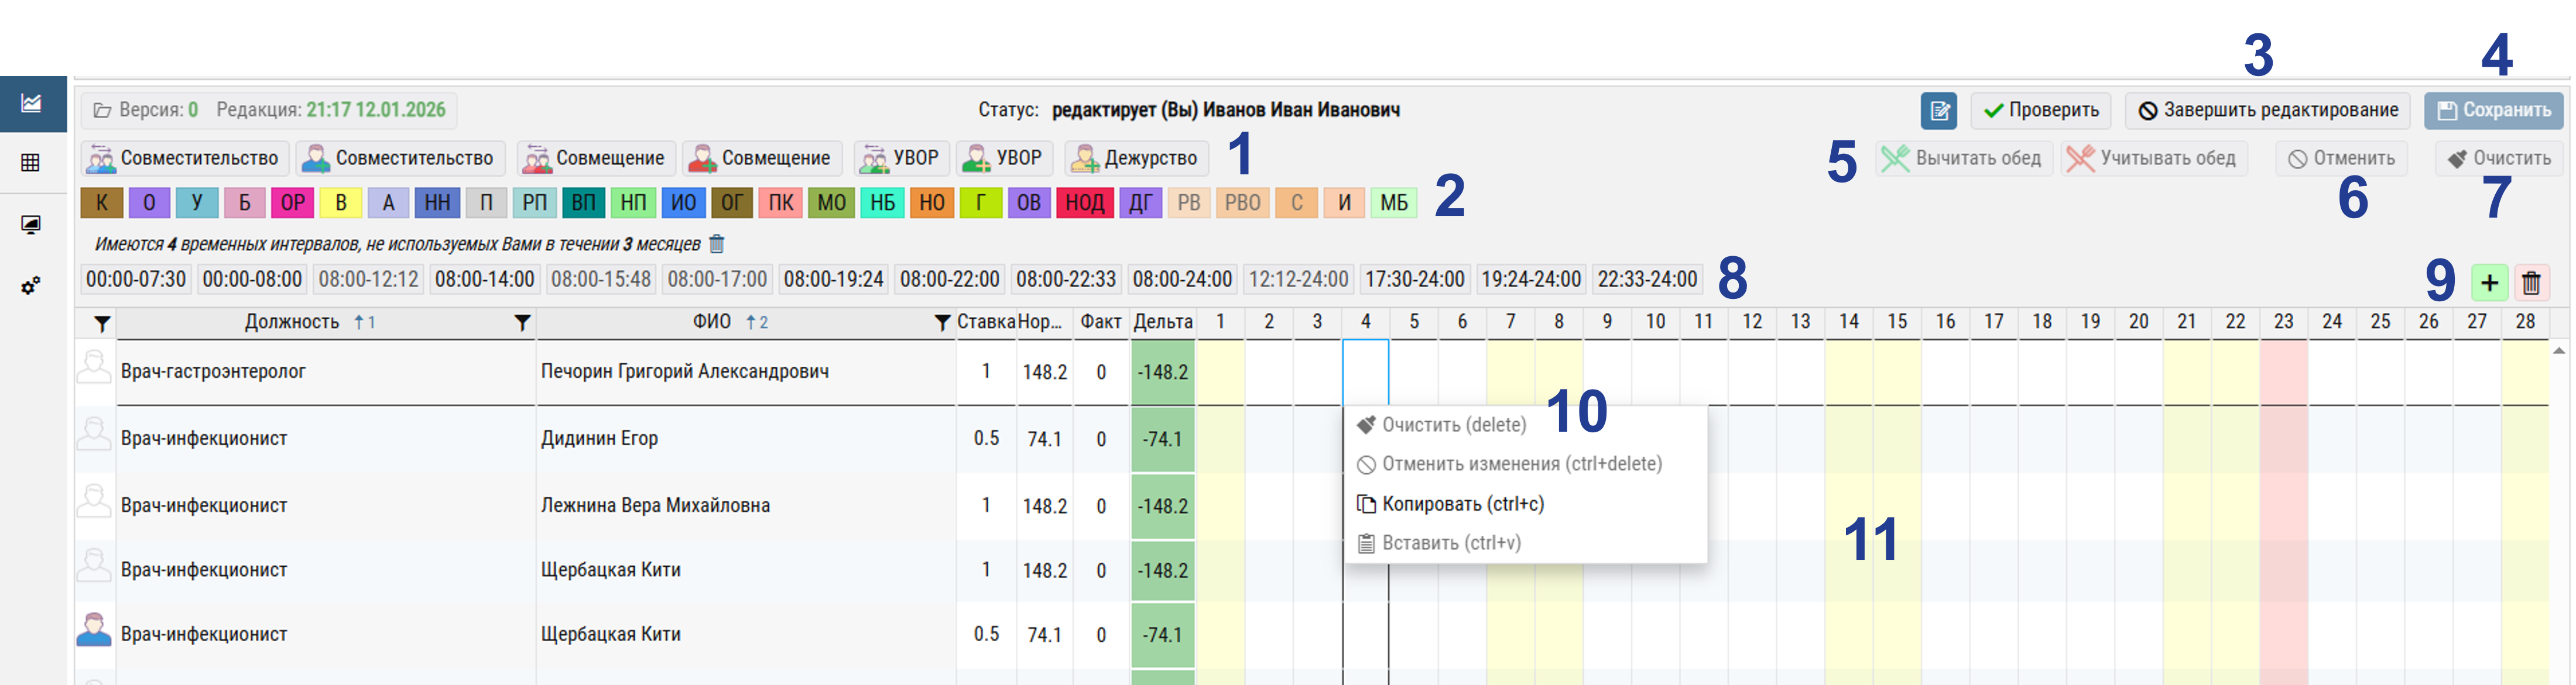
Task: Select the red НОД code swatch
Action: tap(1084, 203)
